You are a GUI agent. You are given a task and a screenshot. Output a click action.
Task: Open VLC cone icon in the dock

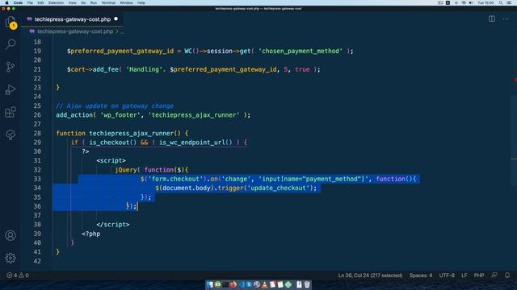point(265,284)
